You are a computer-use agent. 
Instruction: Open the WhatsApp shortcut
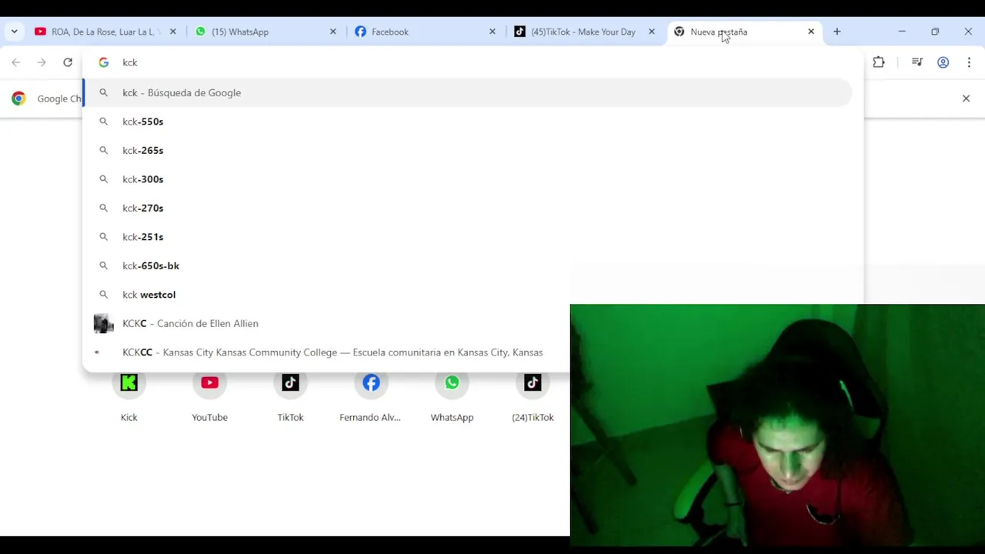(x=452, y=395)
